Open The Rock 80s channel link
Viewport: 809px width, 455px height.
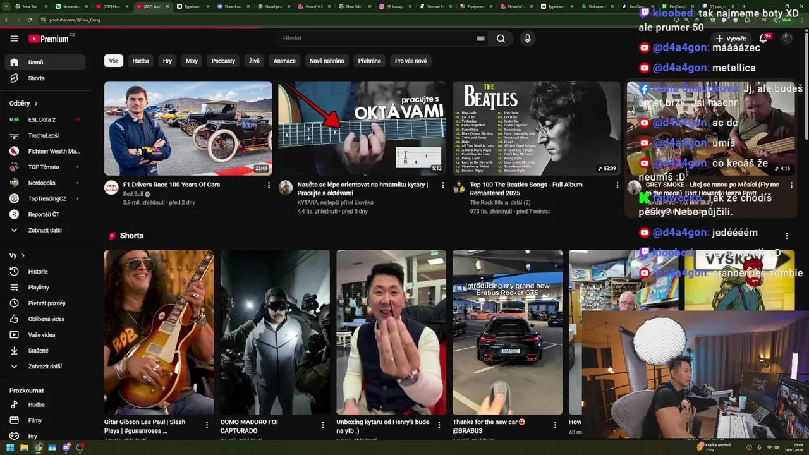(500, 202)
